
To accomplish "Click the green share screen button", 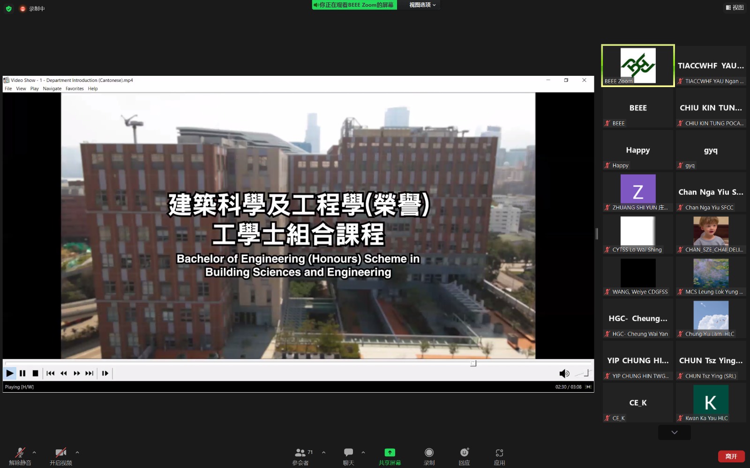I will point(390,456).
